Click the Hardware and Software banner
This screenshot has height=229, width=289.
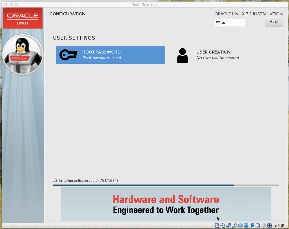coord(166,204)
